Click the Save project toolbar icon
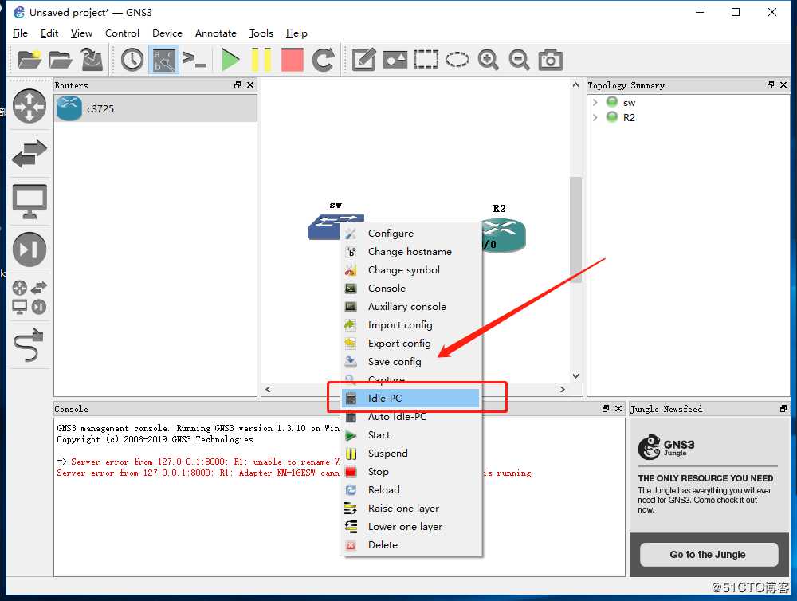The height and width of the screenshot is (601, 797). 92,60
